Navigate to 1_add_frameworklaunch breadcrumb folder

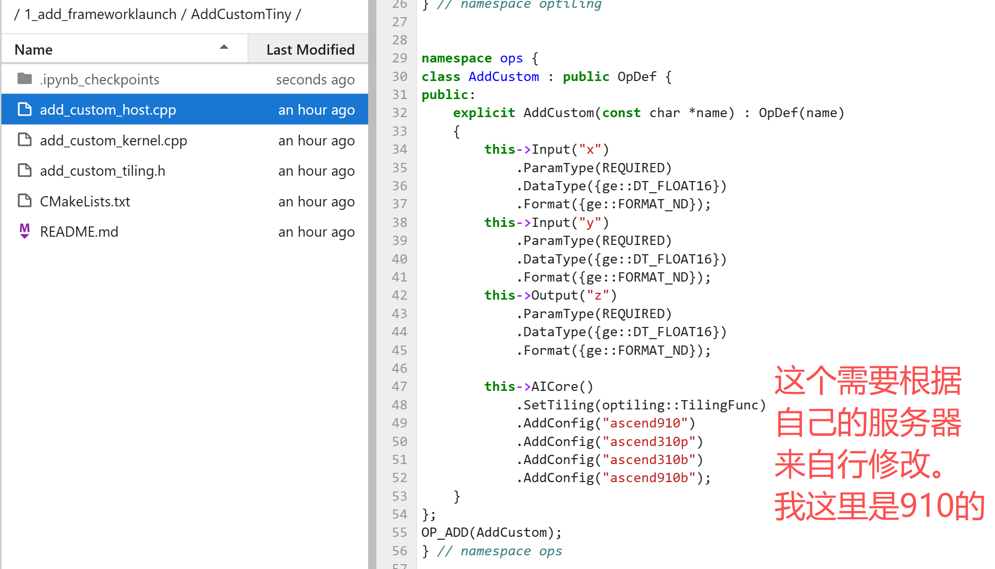point(101,14)
